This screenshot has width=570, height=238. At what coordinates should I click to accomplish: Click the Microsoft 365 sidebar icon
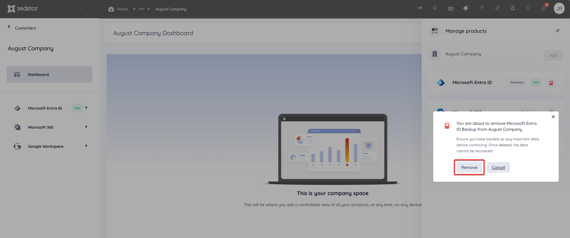17,127
